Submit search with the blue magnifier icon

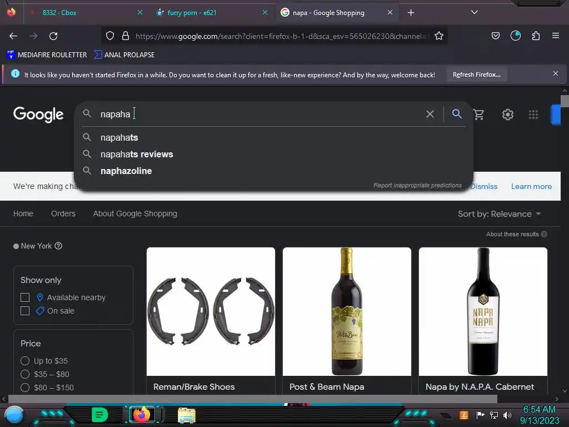click(x=457, y=113)
